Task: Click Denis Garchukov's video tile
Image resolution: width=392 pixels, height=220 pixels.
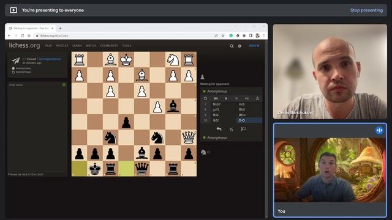Action: 330,71
